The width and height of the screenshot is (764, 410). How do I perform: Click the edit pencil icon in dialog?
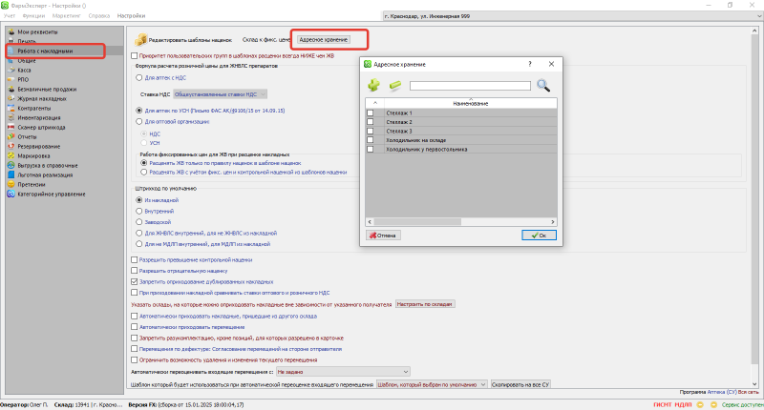[393, 86]
